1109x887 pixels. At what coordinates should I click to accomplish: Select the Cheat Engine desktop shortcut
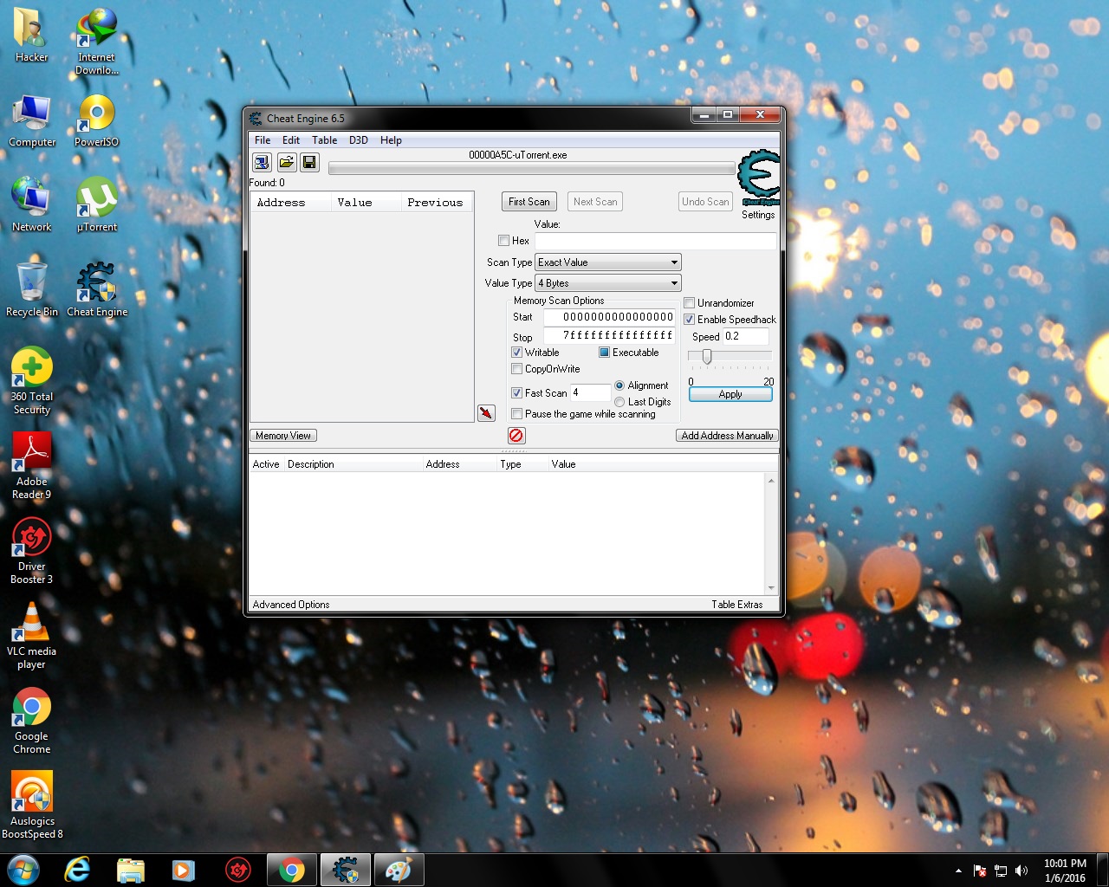click(x=96, y=290)
